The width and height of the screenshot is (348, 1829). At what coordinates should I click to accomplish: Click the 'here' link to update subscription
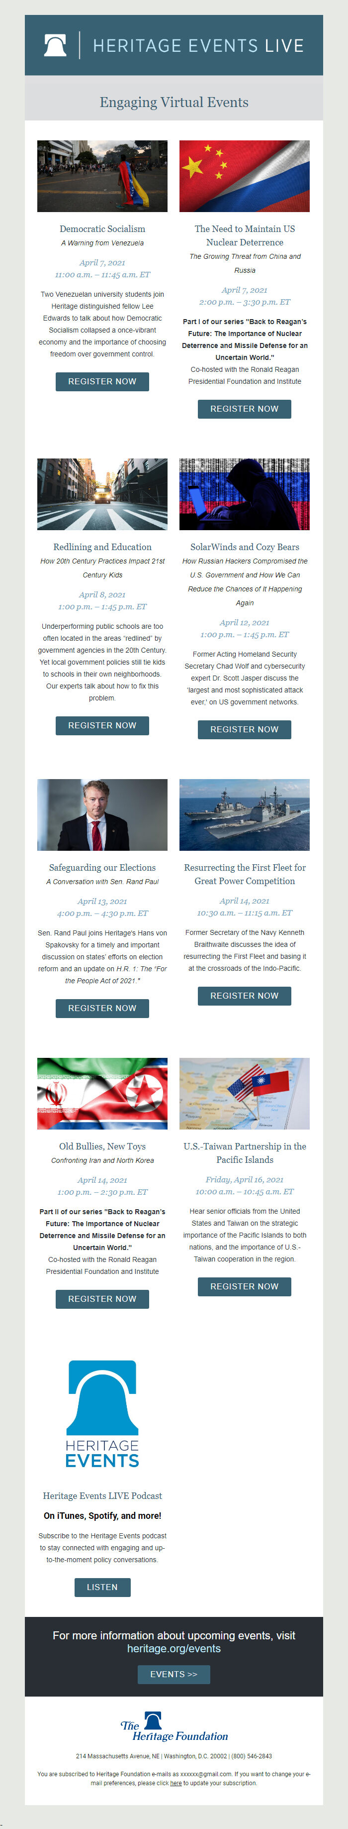click(176, 1783)
